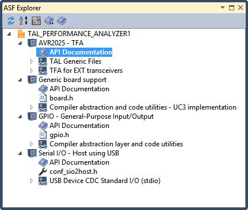Maximize the ASF Explorer panel
Viewport: 248px width, 210px height.
pos(231,7)
